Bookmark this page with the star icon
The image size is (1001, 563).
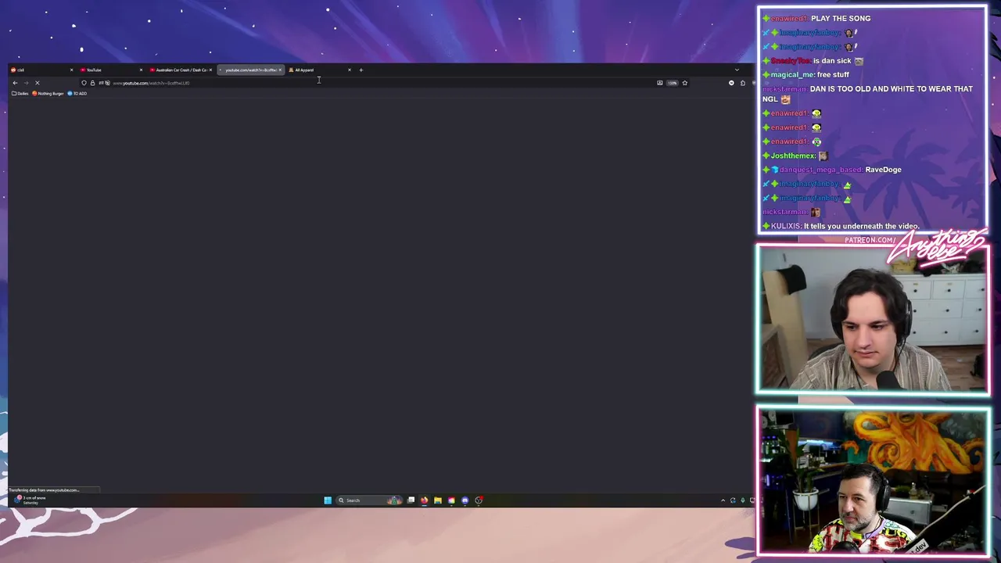pos(685,83)
